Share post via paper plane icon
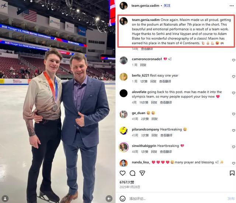This screenshot has height=203, width=236. coord(142,173)
